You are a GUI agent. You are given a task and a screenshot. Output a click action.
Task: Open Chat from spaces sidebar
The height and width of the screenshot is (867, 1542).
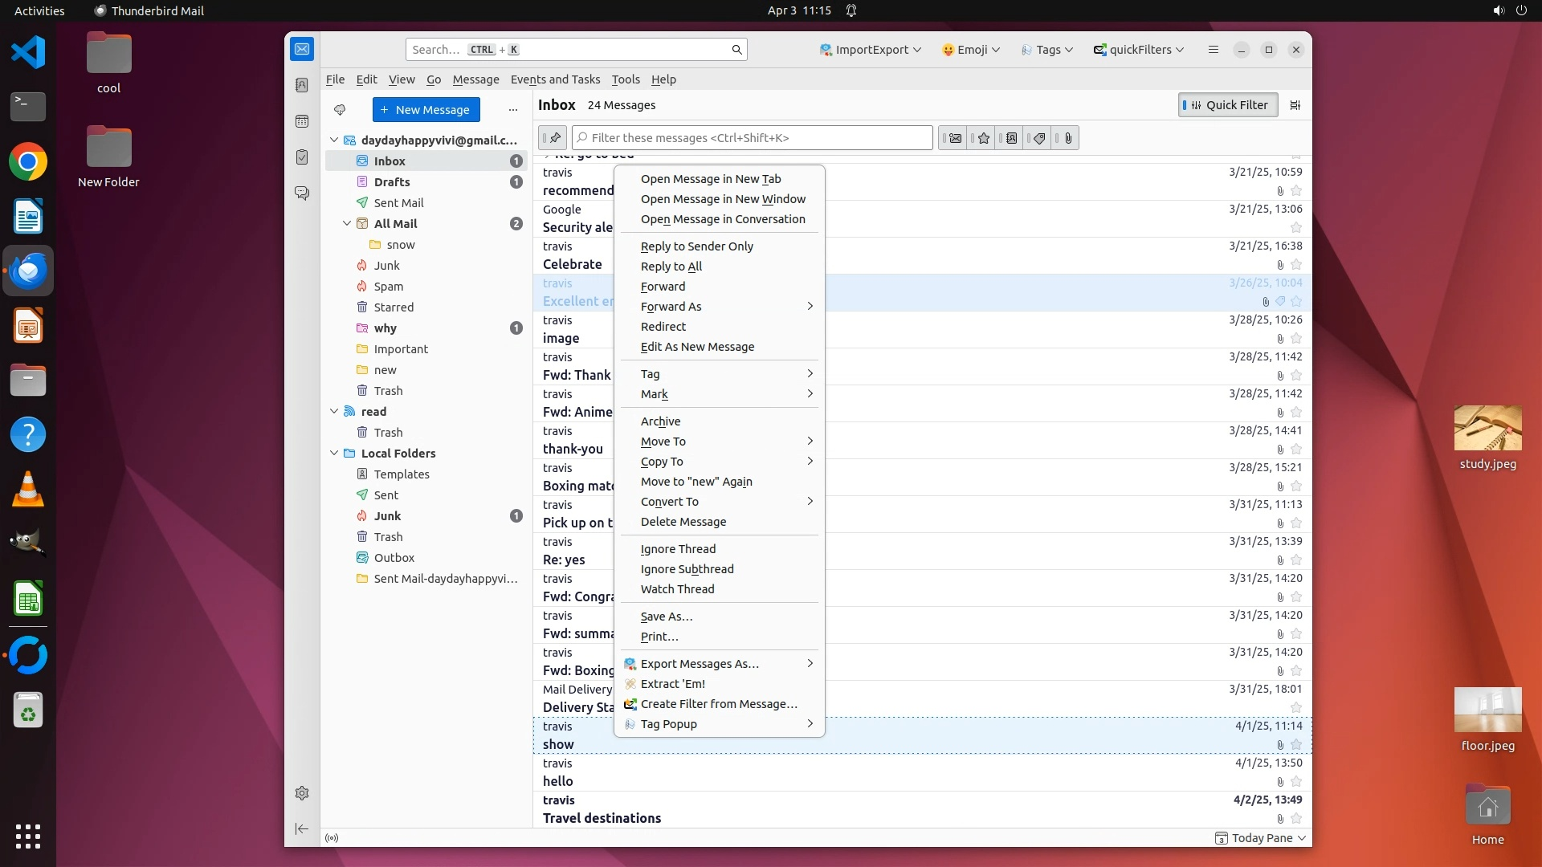(302, 193)
